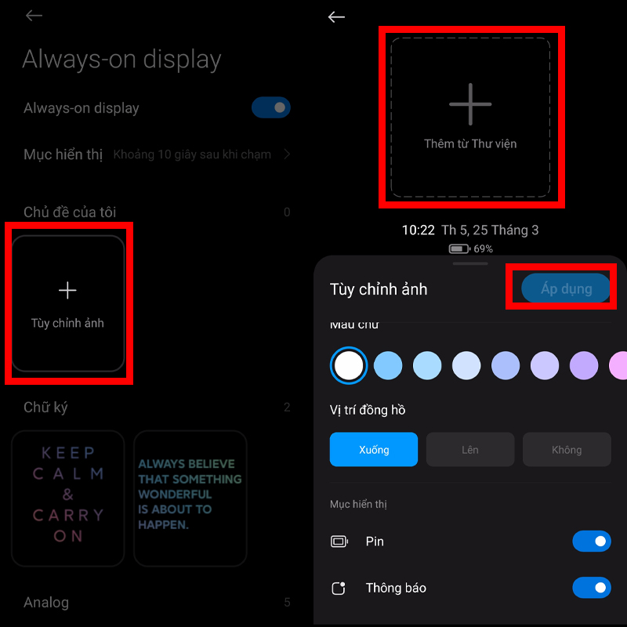Tap the back arrow on Always-on display screen
Screen dimensions: 627x627
coord(34,16)
